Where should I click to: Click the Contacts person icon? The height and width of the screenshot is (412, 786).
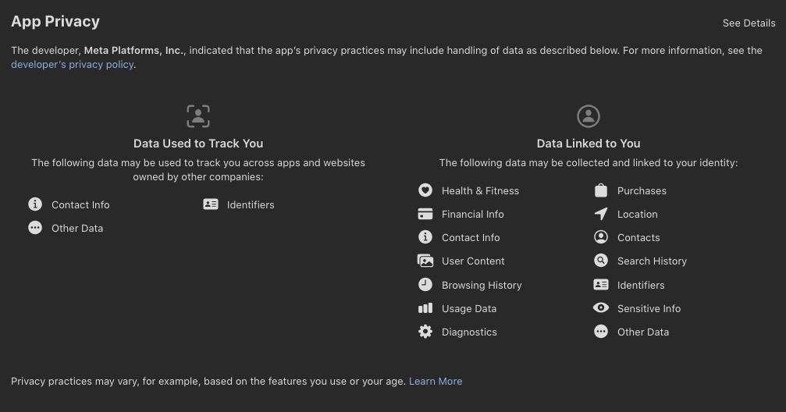pos(600,237)
